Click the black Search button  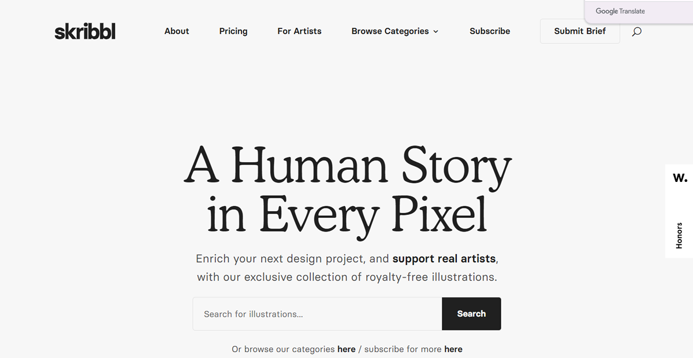pos(471,314)
